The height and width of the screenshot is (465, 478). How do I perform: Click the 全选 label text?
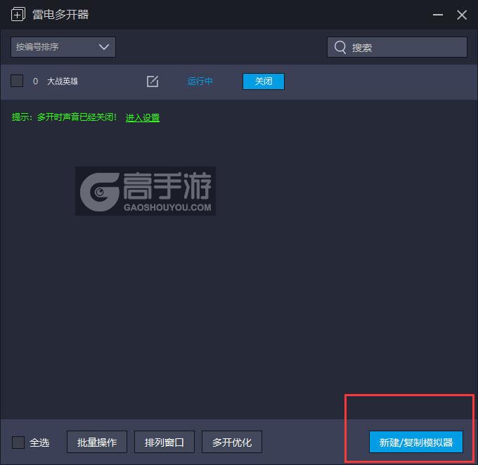tap(39, 443)
